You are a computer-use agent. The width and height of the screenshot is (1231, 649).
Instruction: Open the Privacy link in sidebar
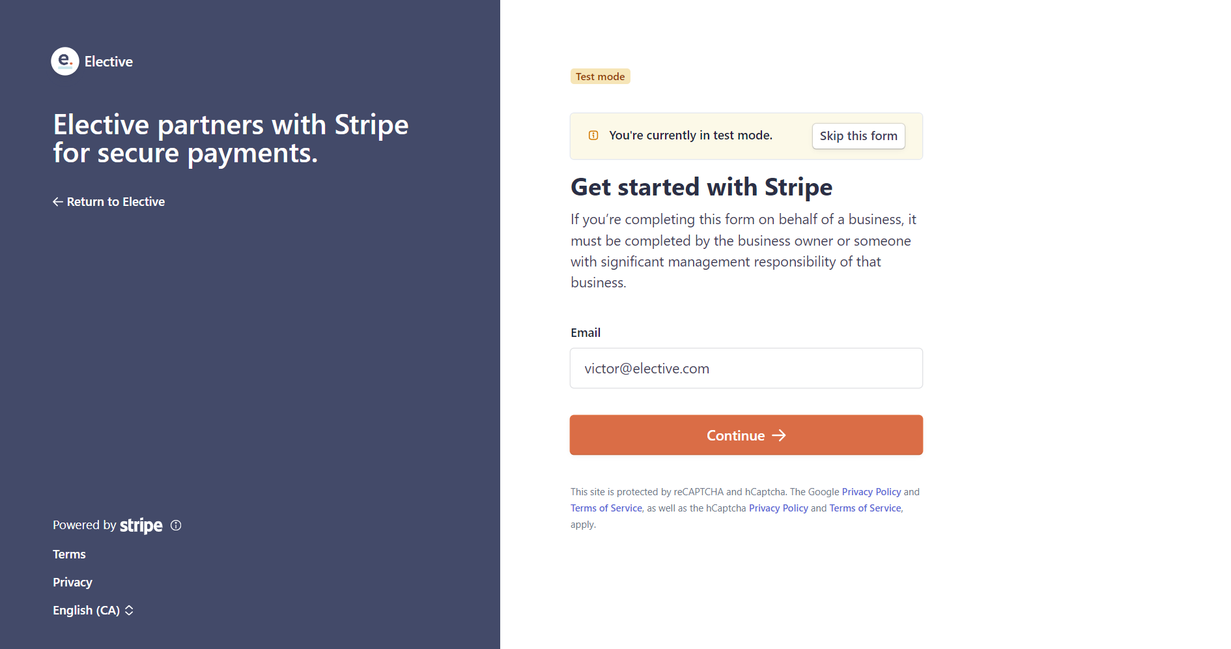click(x=72, y=583)
